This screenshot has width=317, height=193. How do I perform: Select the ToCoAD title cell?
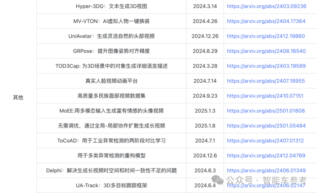111,141
